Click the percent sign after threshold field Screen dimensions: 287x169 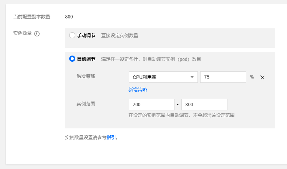tap(252, 77)
